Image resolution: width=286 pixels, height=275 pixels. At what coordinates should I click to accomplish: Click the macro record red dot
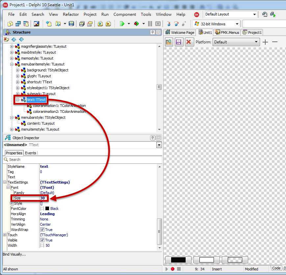tap(172, 269)
